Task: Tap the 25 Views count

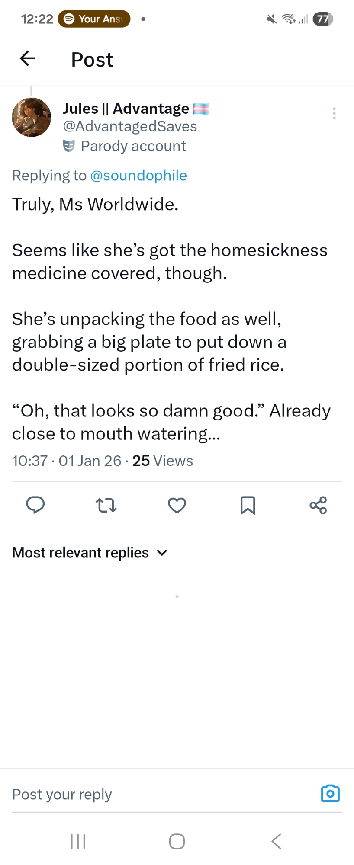Action: click(x=162, y=461)
